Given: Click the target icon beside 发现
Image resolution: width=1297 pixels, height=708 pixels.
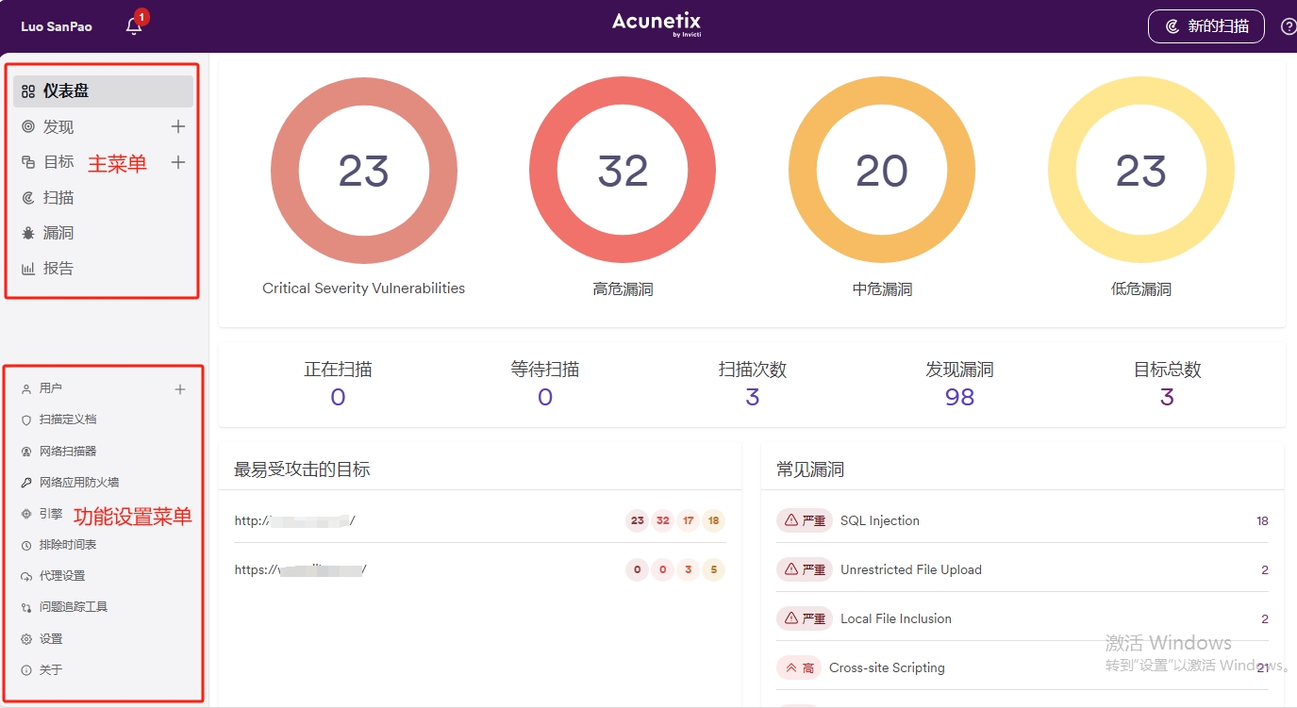Looking at the screenshot, I should 28,126.
